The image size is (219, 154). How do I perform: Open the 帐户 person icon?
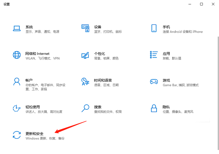pyautogui.click(x=17, y=82)
